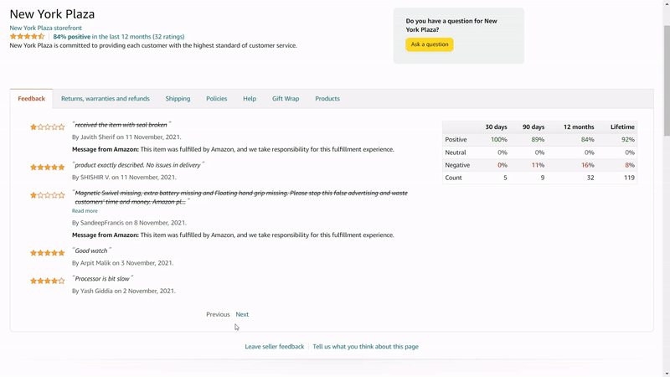
Task: Click the Positive row label
Action: click(x=456, y=140)
